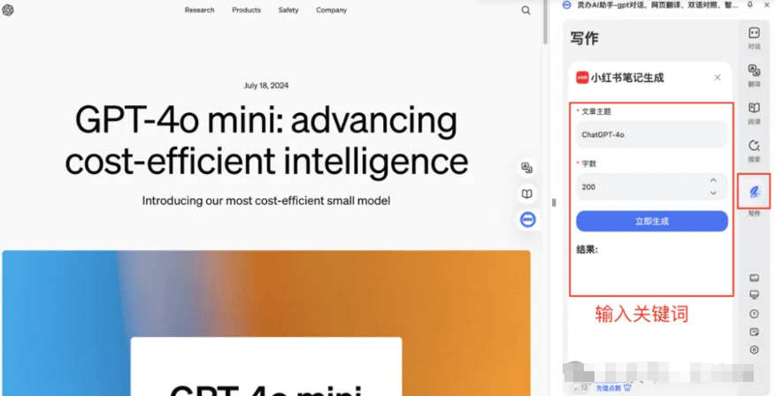The width and height of the screenshot is (775, 396).
Task: Click the 结果 result label
Action: click(x=587, y=249)
